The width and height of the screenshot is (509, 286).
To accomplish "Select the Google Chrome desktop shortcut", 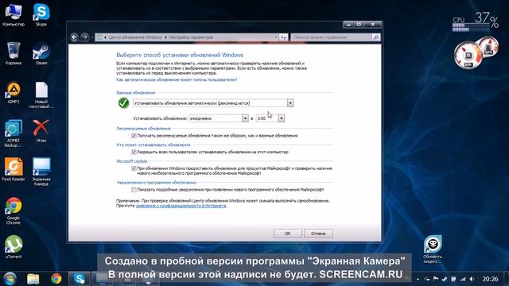I will (x=14, y=211).
